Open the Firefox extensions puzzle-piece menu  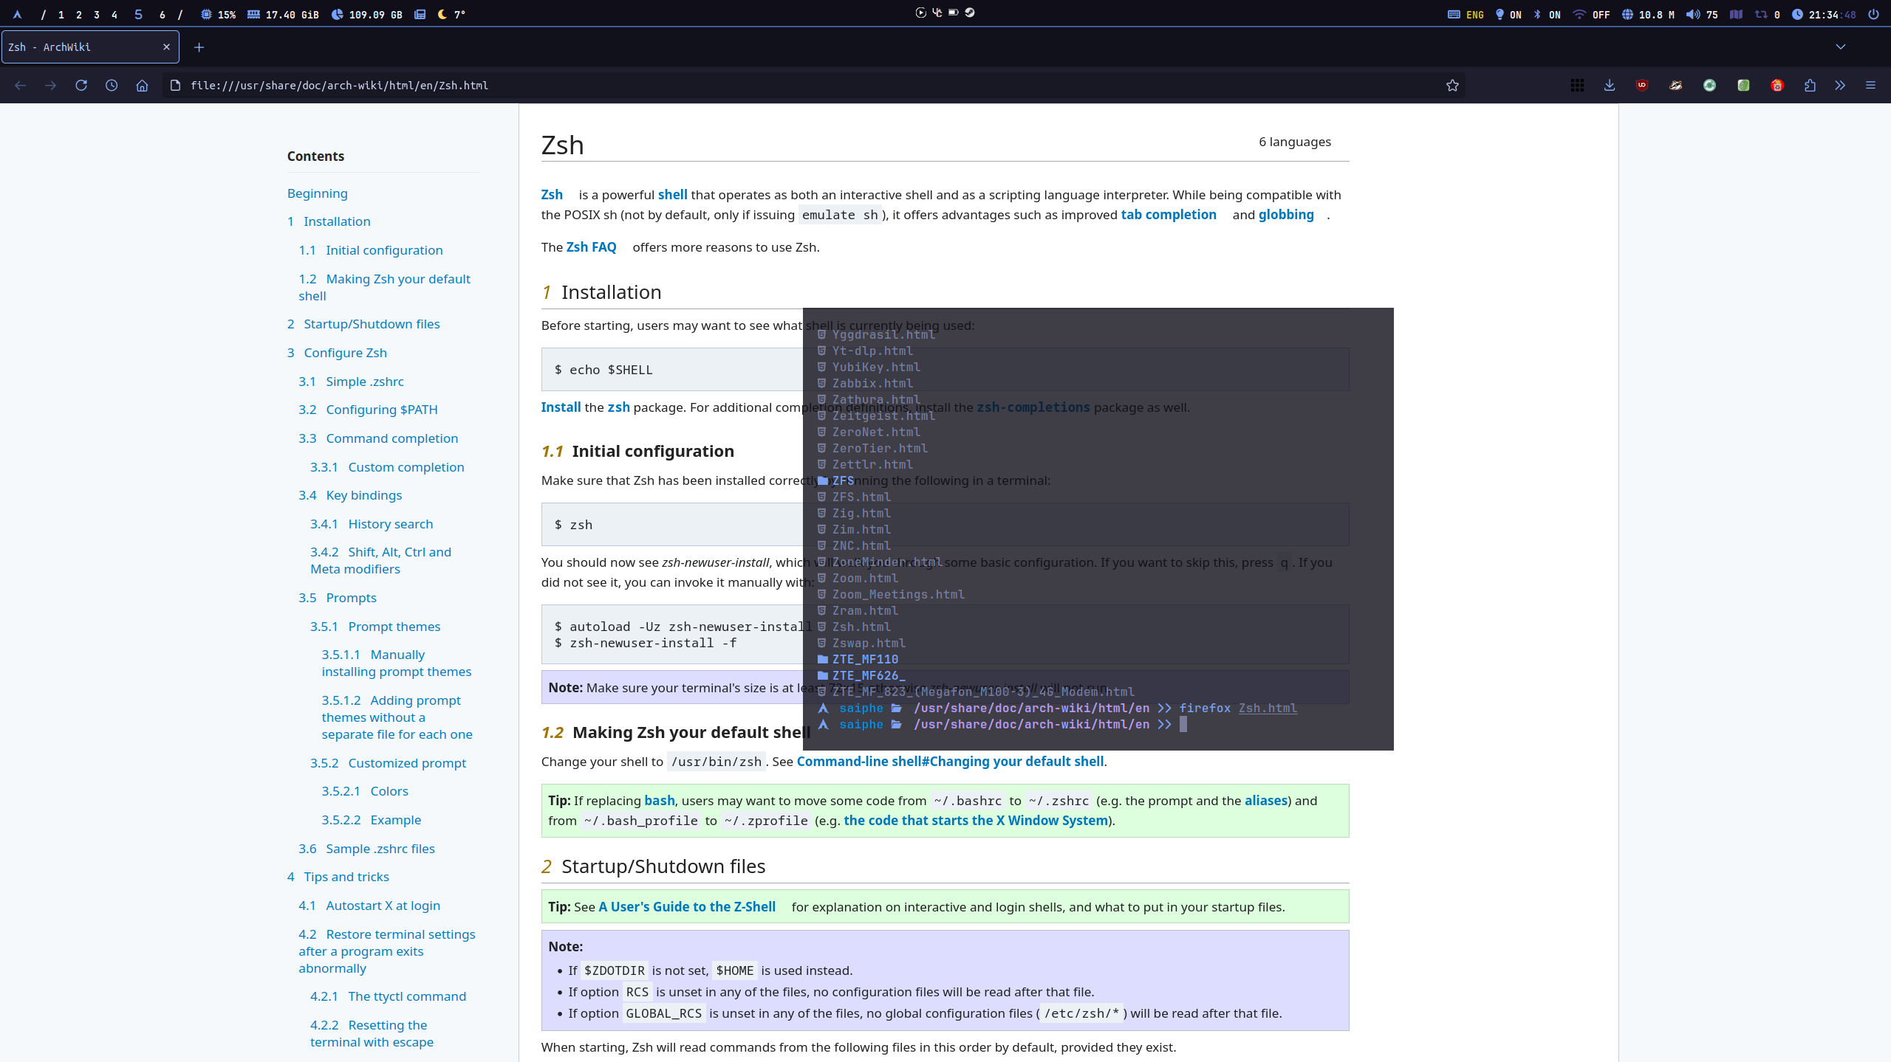pyautogui.click(x=1810, y=86)
